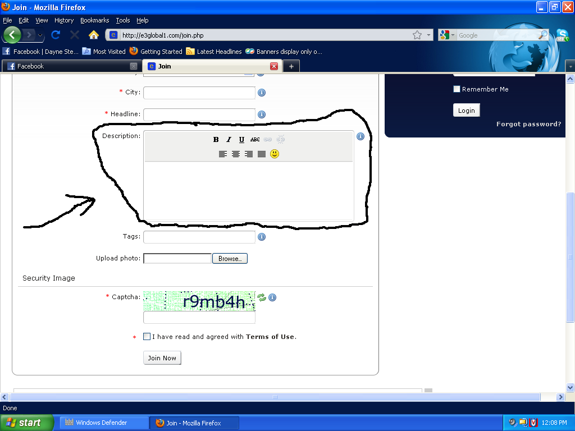Click info icon next to Tags field
This screenshot has height=431, width=575.
click(x=262, y=237)
